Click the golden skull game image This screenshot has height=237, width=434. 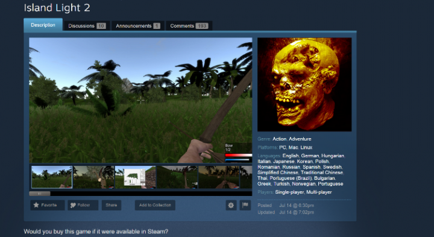pyautogui.click(x=304, y=84)
